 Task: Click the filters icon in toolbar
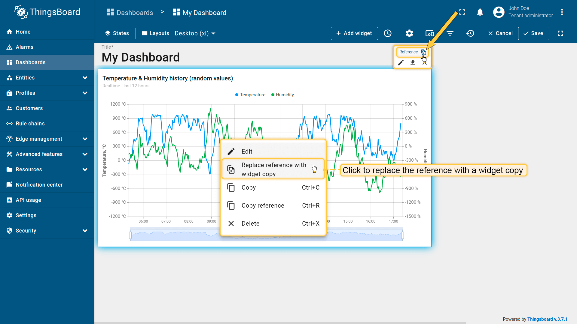tap(450, 33)
